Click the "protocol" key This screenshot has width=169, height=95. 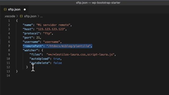point(31,34)
